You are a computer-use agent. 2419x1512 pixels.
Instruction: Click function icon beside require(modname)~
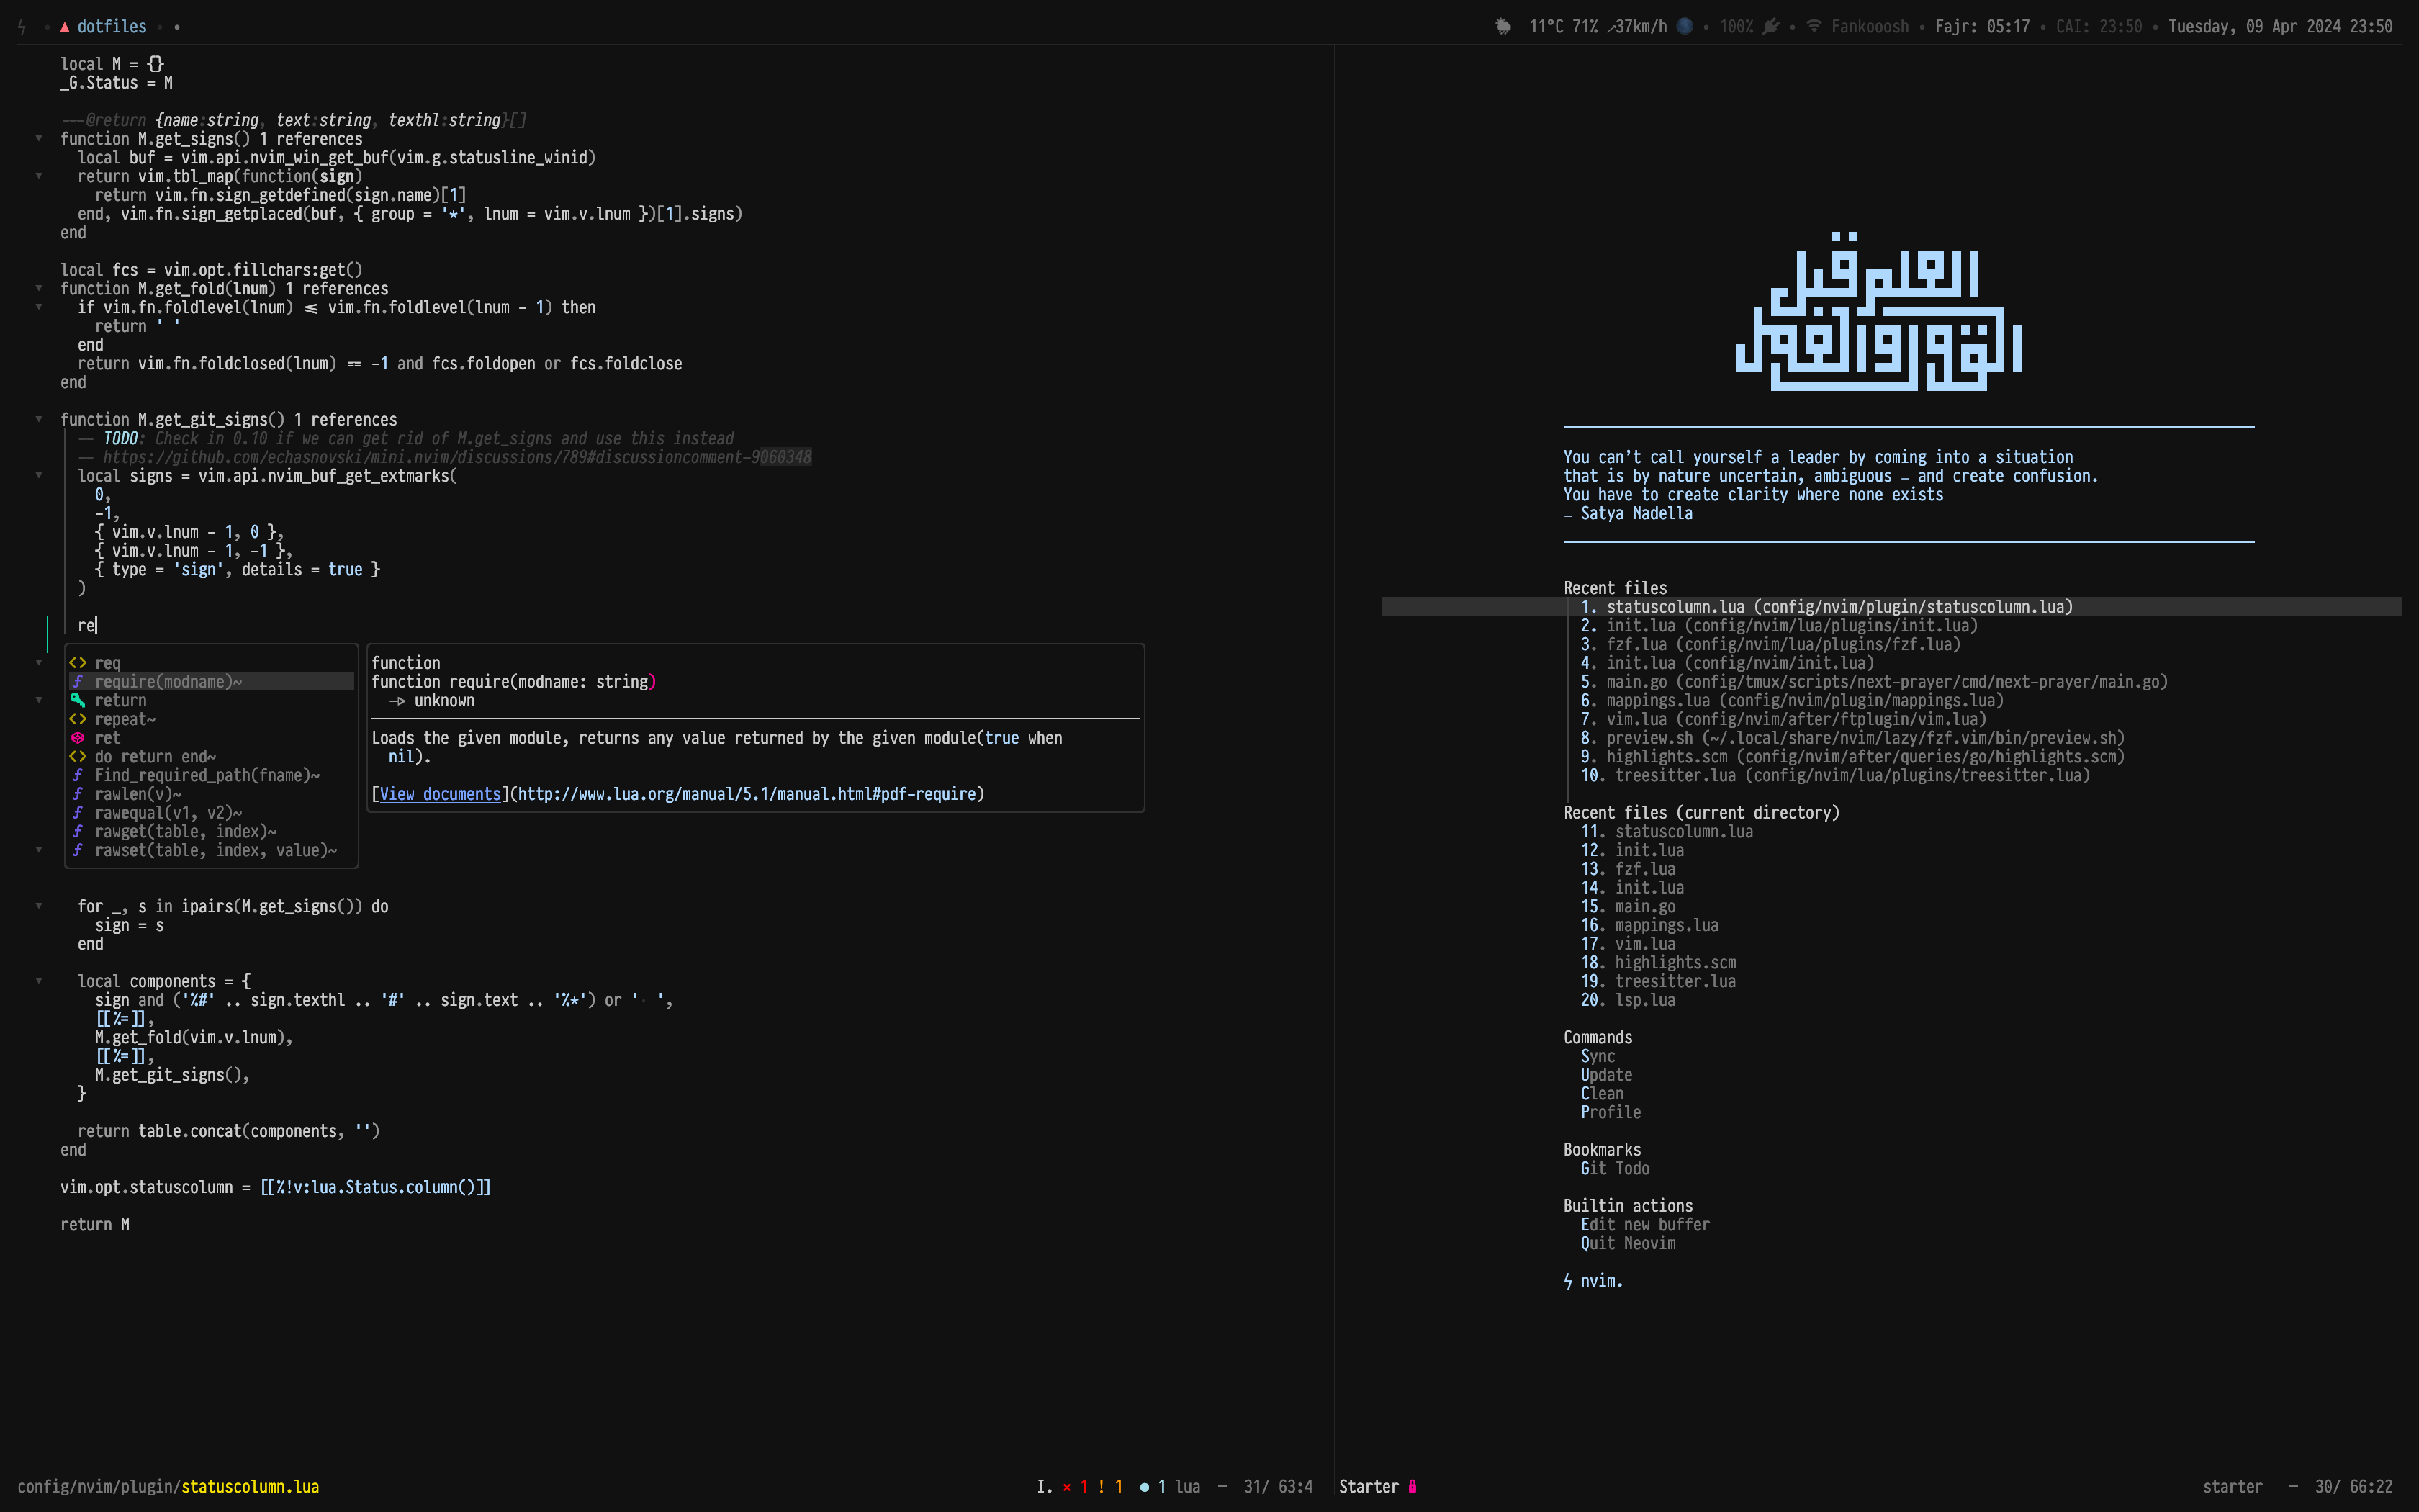[78, 682]
